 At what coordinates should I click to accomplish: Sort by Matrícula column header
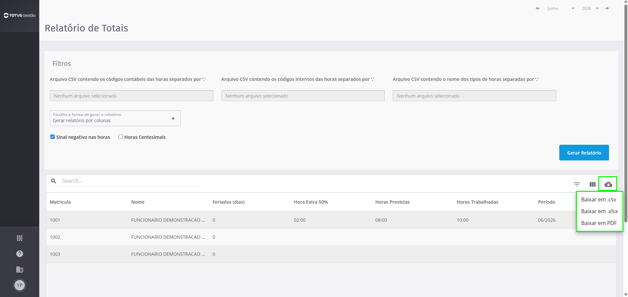60,202
